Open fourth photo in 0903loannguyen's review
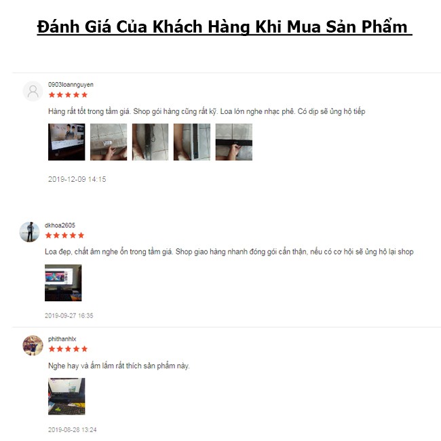 point(192,142)
